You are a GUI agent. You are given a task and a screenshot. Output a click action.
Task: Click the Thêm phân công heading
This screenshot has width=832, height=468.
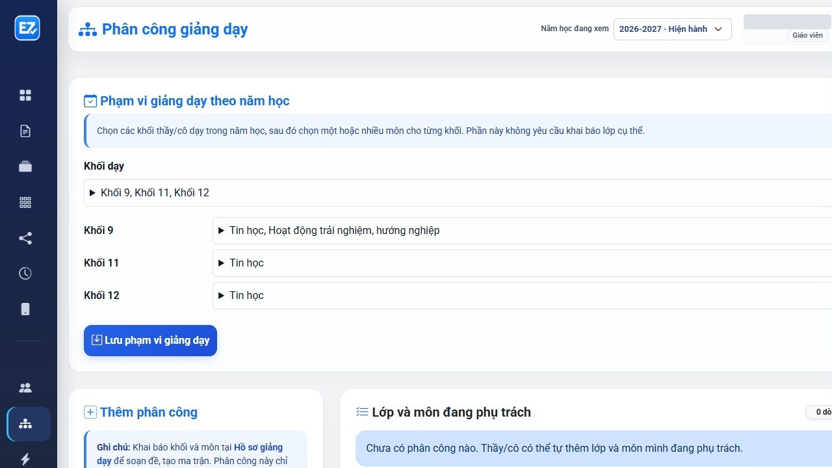pos(149,412)
